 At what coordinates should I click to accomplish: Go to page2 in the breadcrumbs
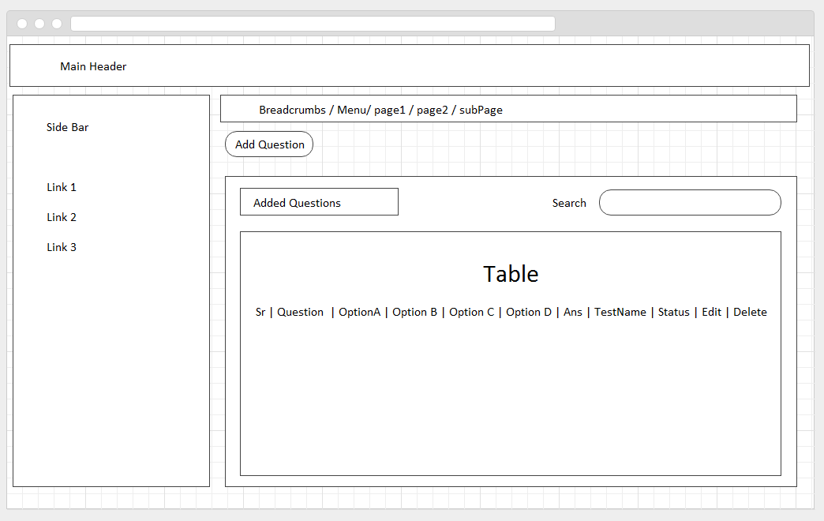433,110
